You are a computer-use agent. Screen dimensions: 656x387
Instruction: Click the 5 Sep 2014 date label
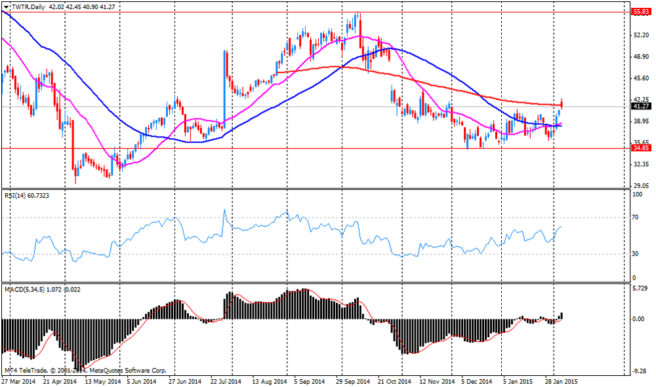click(309, 382)
